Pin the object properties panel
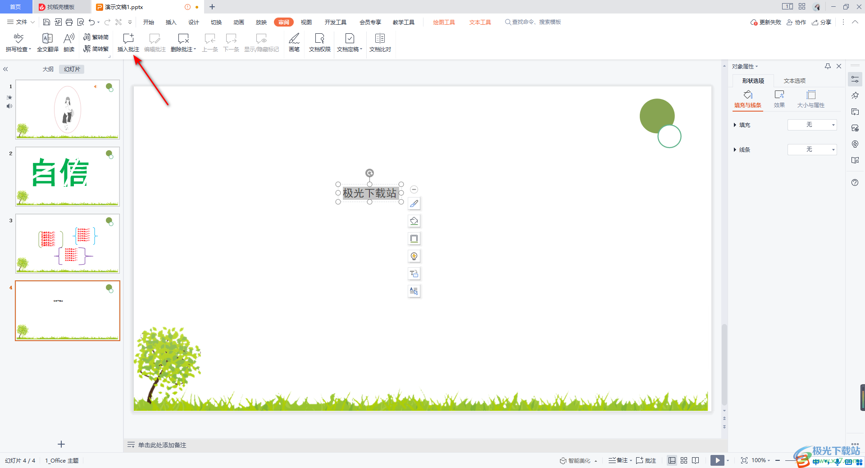Image resolution: width=865 pixels, height=468 pixels. click(x=828, y=66)
